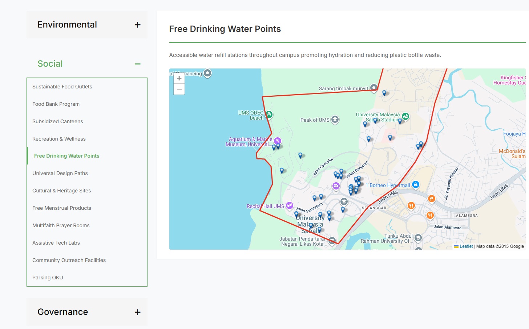Open Sustainable Food Outlets menu item
529x329 pixels.
[62, 87]
